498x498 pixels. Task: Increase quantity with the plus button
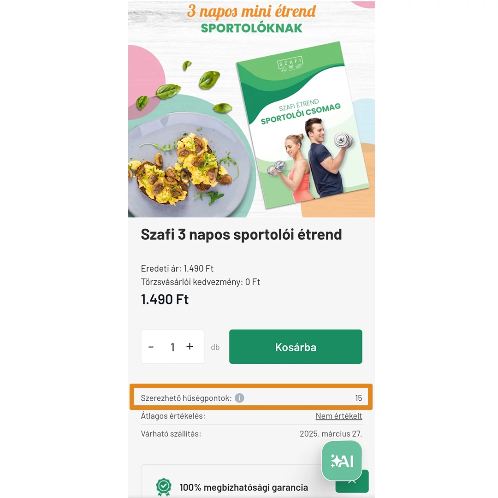click(190, 346)
